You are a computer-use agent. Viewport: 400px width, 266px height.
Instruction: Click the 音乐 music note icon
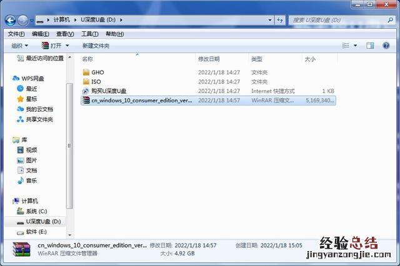click(x=21, y=180)
